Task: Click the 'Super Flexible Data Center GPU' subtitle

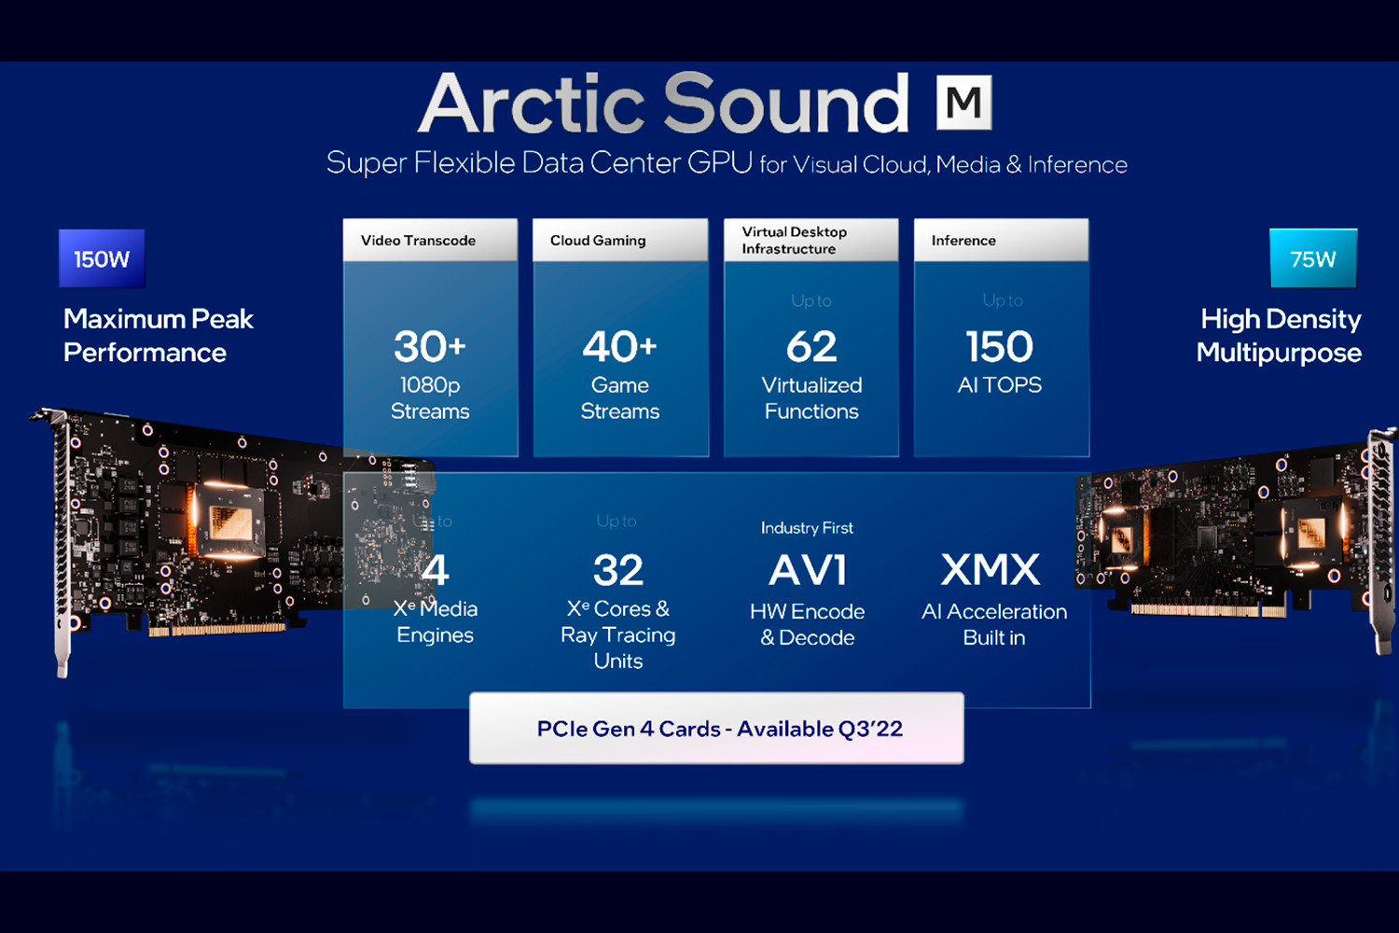Action: tap(539, 162)
